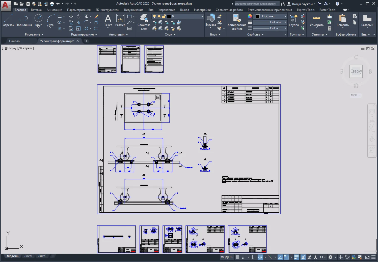The width and height of the screenshot is (378, 262).
Task: Click the Группа group tool
Action: pos(294,20)
